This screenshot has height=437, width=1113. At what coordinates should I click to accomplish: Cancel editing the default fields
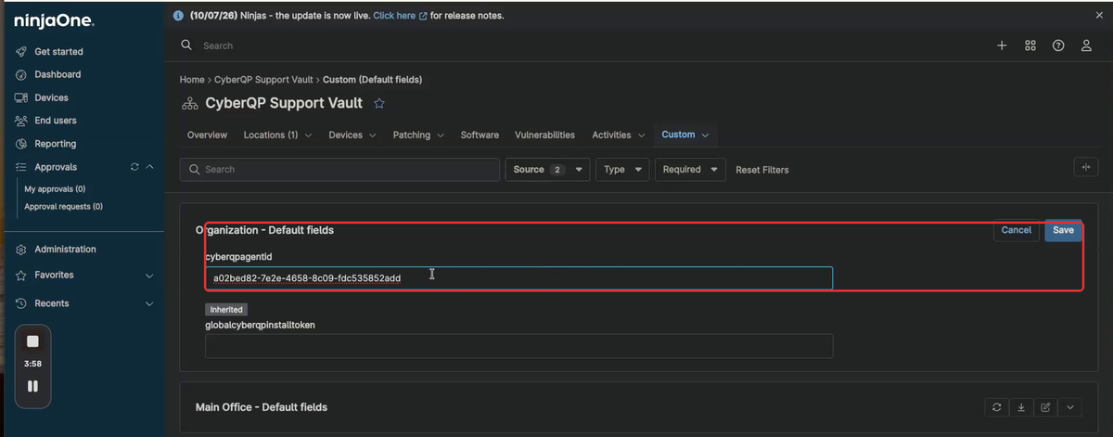point(1017,230)
